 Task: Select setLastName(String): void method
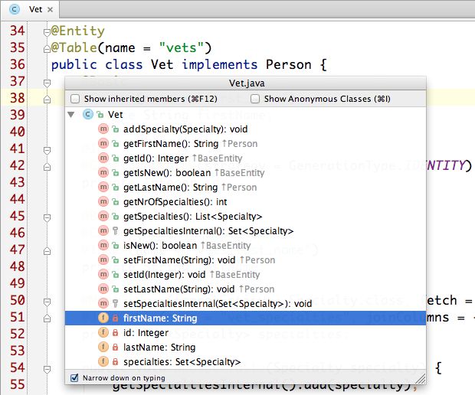[x=245, y=289]
